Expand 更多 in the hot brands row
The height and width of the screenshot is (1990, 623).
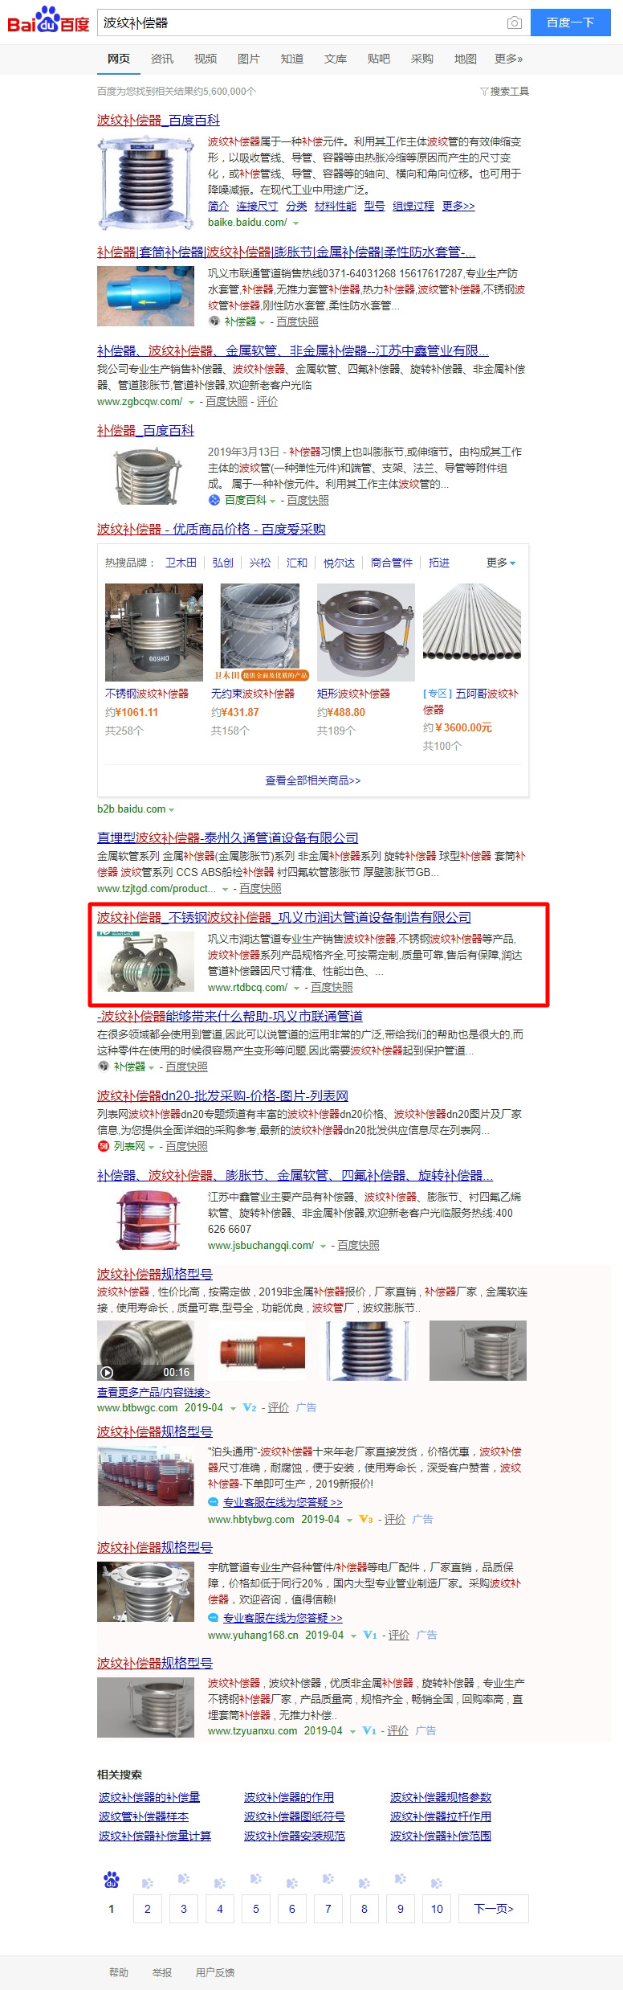pos(501,563)
